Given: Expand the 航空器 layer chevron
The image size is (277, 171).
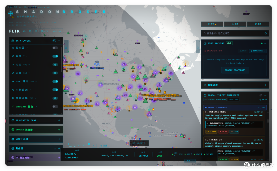Looking at the screenshot, I should [27, 48].
